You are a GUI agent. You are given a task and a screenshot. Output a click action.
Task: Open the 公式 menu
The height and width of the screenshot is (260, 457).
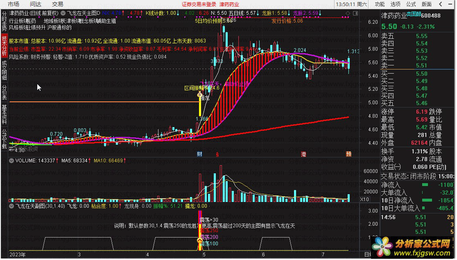coord(411,4)
